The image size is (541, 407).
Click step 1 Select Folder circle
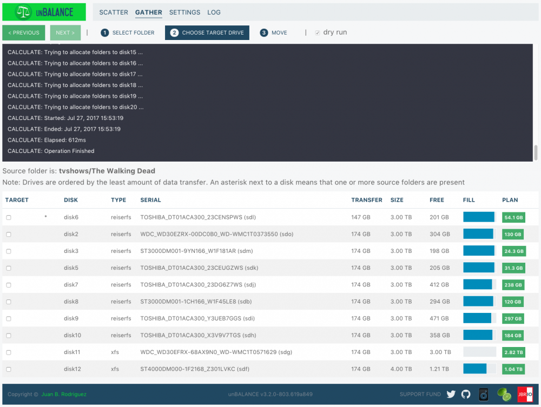(x=104, y=33)
